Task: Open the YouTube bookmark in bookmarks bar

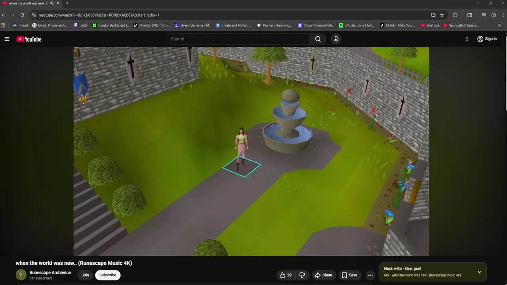Action: tap(430, 25)
